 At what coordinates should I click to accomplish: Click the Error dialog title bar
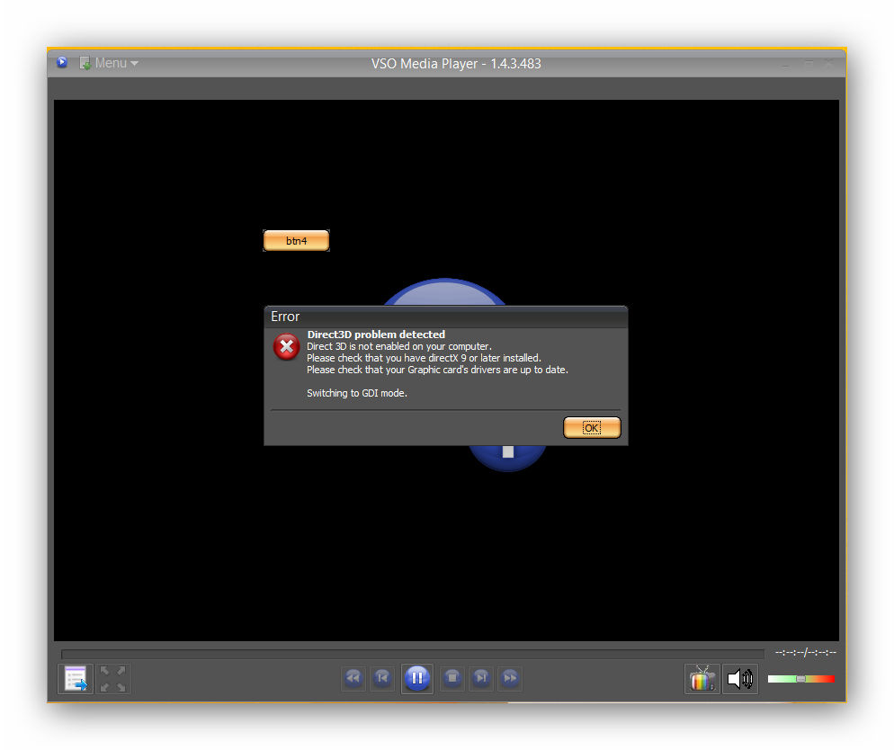pos(446,317)
